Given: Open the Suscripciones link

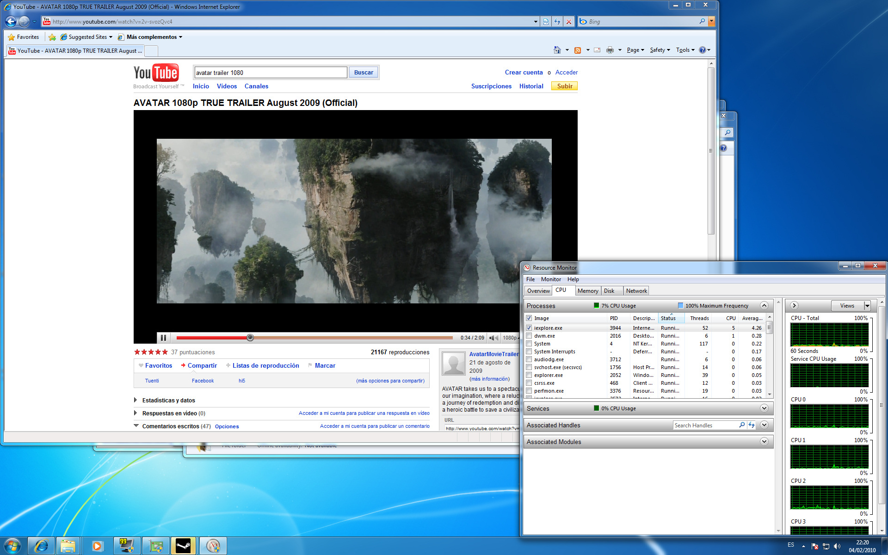Looking at the screenshot, I should pos(491,86).
